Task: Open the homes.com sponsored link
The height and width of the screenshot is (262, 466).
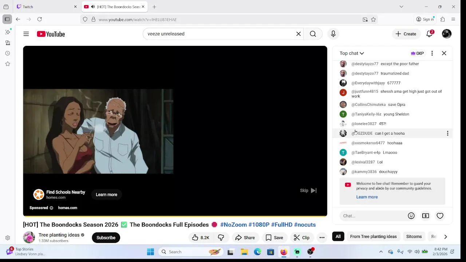Action: click(67, 208)
